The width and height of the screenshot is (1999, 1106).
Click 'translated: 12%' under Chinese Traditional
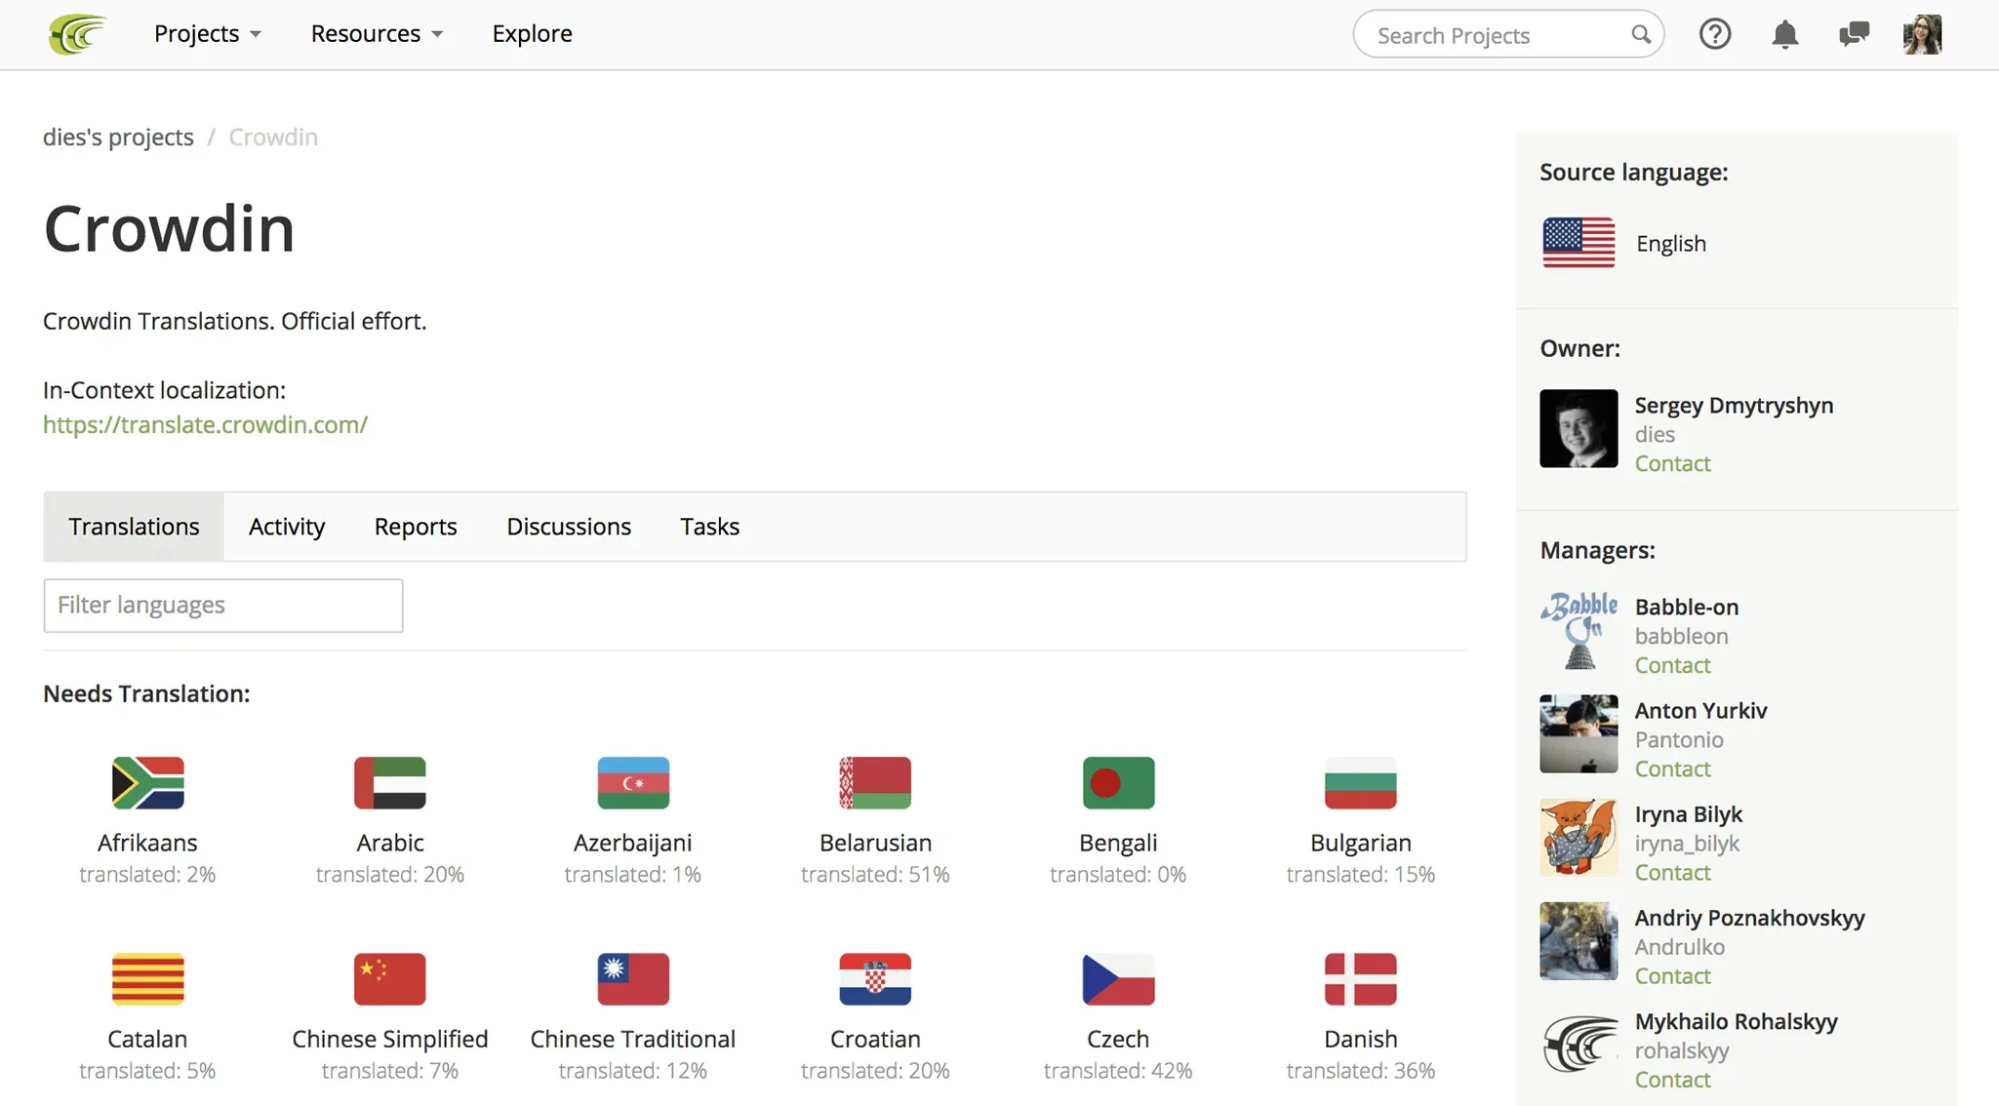[x=633, y=1071]
